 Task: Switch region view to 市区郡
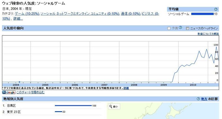pyautogui.click(x=213, y=99)
